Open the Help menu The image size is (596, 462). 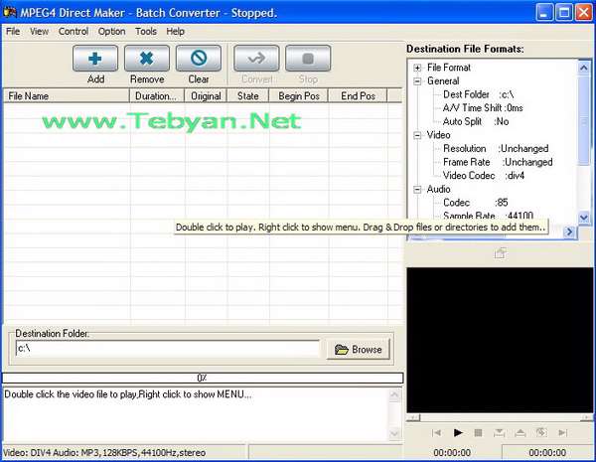coord(175,31)
